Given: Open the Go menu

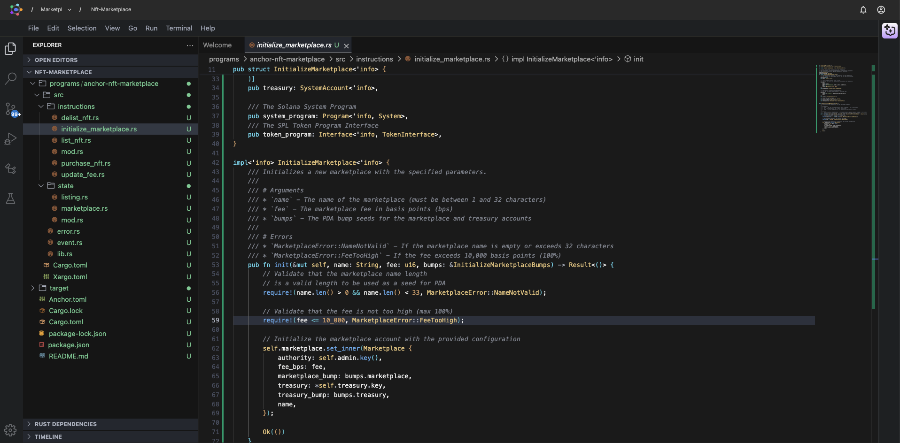Looking at the screenshot, I should click(x=133, y=28).
